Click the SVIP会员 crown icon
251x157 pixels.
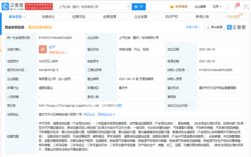(x=171, y=7)
